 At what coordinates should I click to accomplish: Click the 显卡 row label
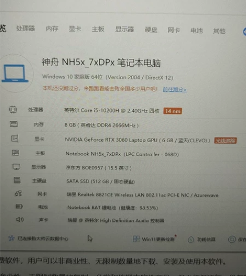tap(40, 139)
